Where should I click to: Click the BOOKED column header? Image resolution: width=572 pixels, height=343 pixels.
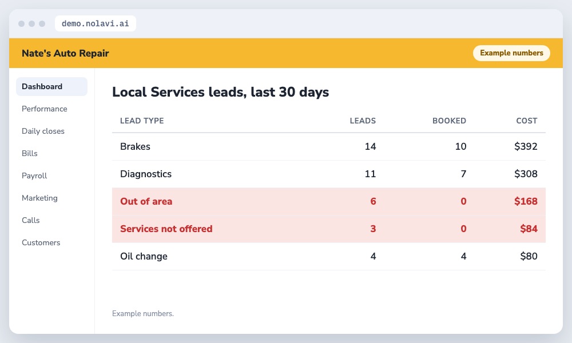pyautogui.click(x=449, y=121)
